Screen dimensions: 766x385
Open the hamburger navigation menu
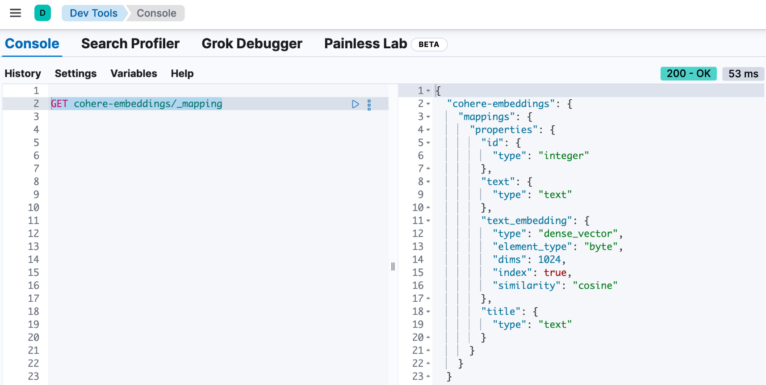[16, 13]
